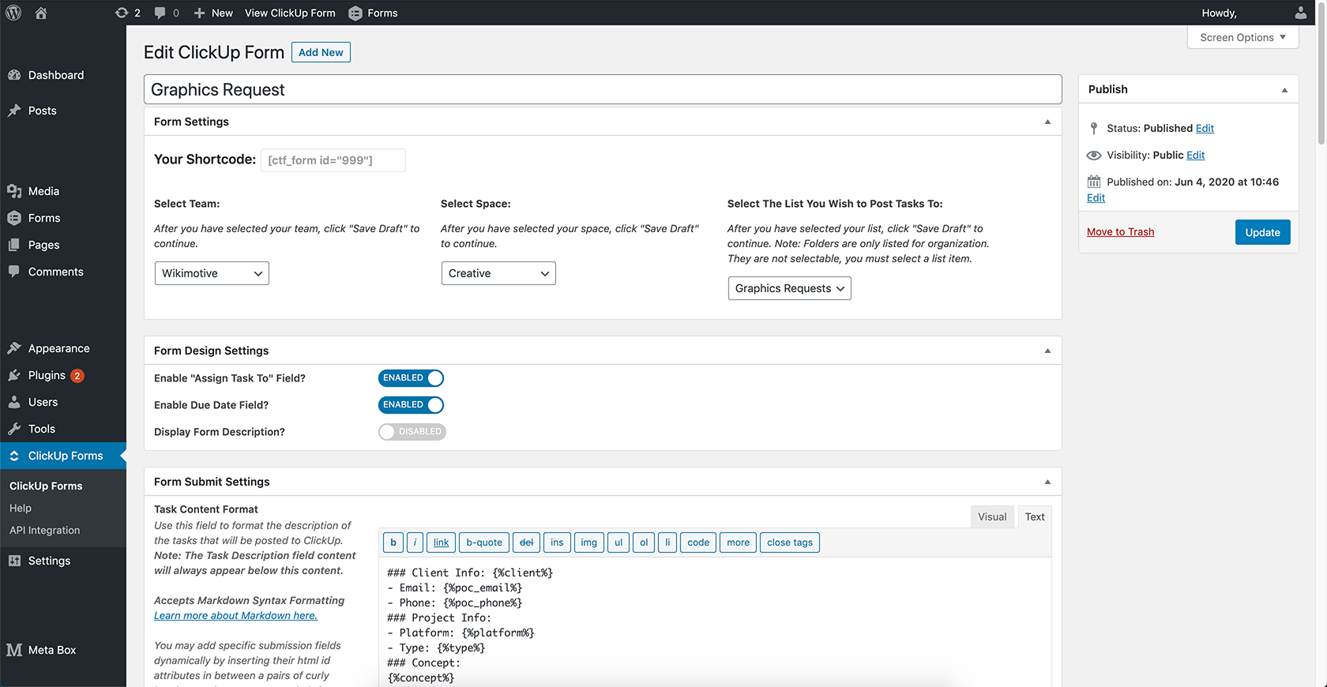The image size is (1327, 687).
Task: Edit the published status link
Action: [x=1205, y=128]
